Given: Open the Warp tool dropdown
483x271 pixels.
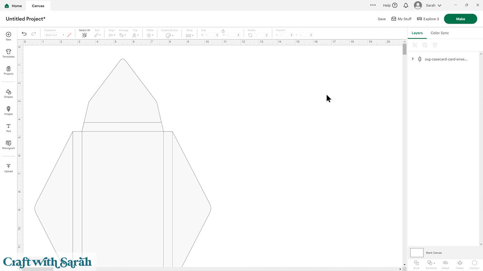Looking at the screenshot, I should tap(189, 33).
